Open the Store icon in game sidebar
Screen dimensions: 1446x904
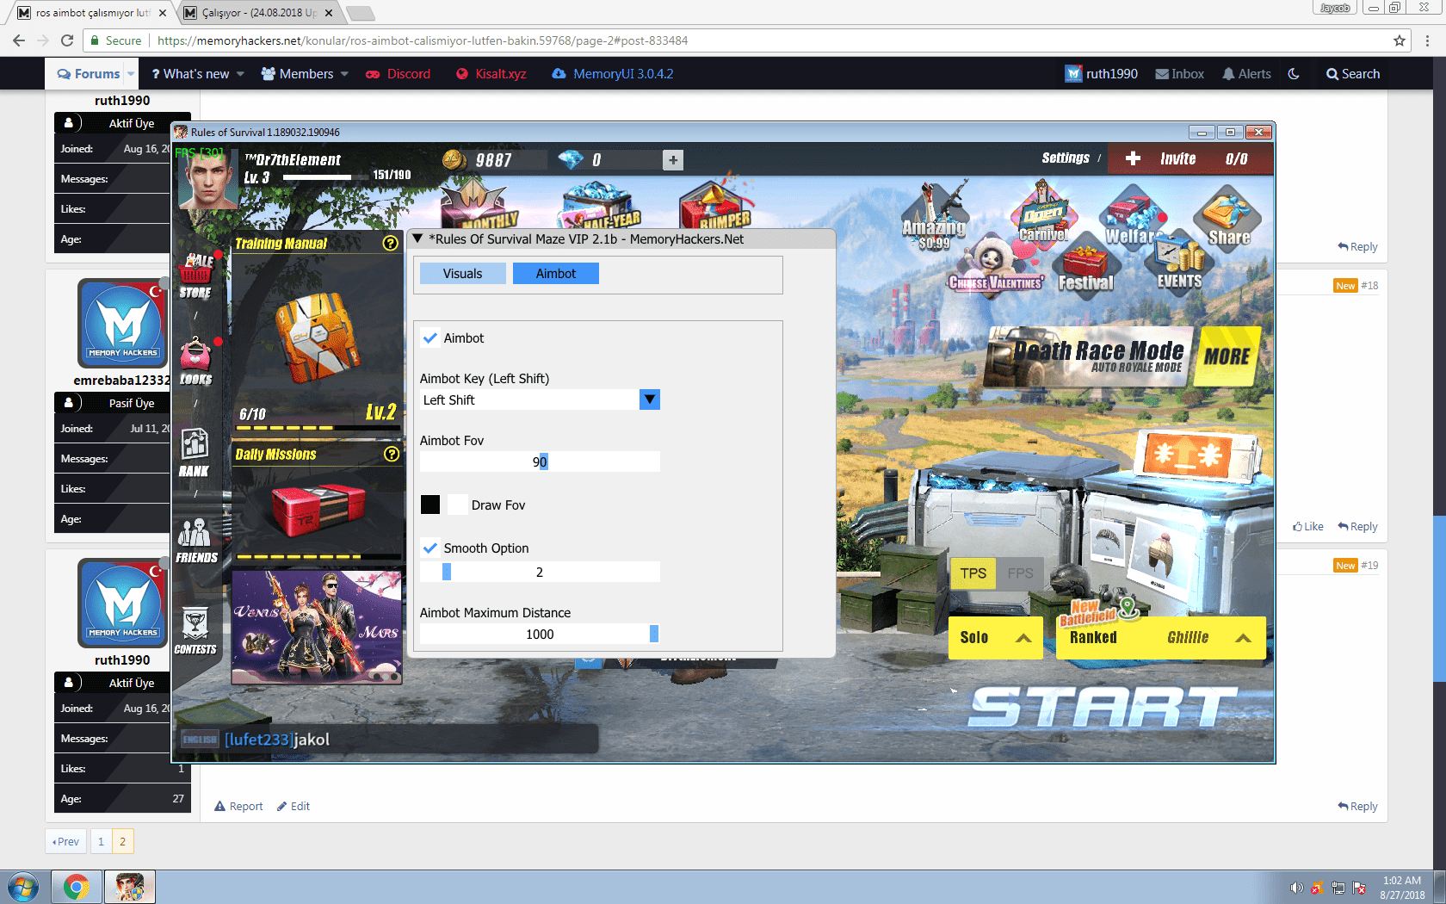coord(196,275)
